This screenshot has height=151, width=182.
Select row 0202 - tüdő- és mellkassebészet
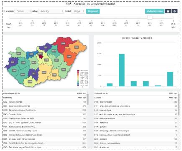pos(136,143)
